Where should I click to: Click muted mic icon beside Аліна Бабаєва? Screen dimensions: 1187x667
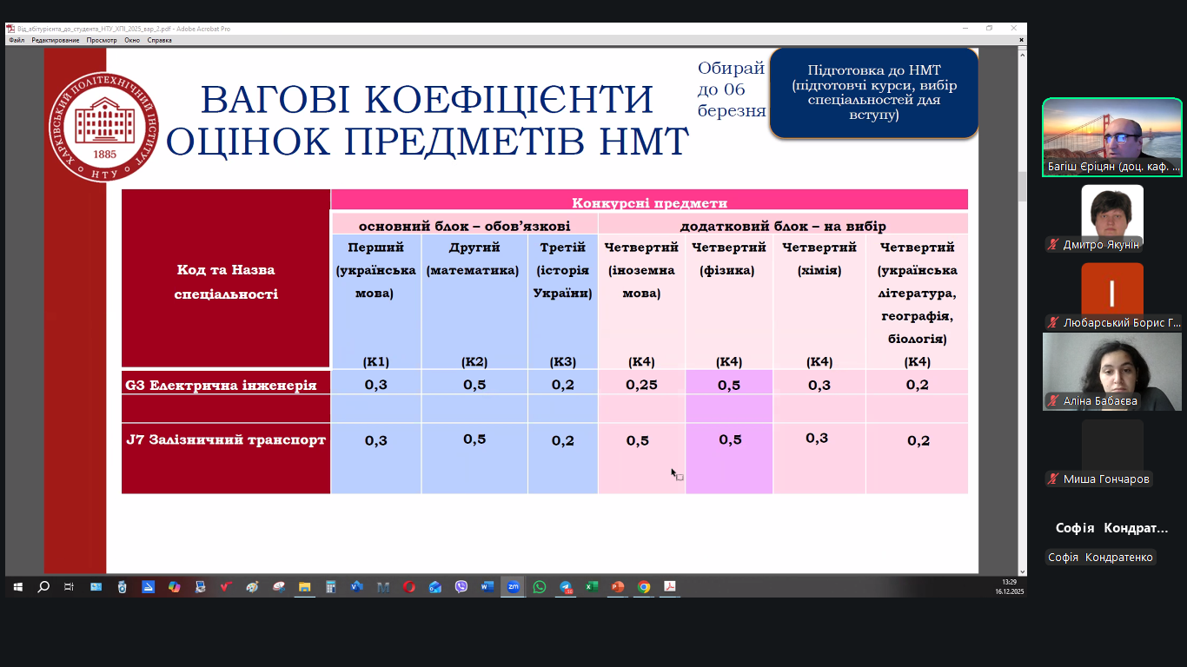[x=1053, y=401]
